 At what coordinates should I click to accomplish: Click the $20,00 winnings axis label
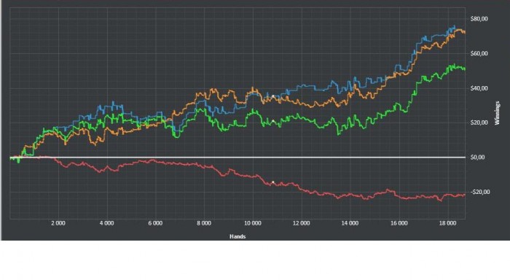point(479,122)
